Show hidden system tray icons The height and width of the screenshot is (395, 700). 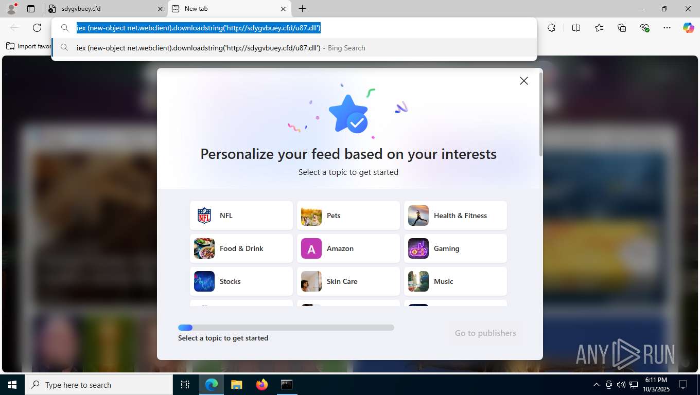point(597,385)
